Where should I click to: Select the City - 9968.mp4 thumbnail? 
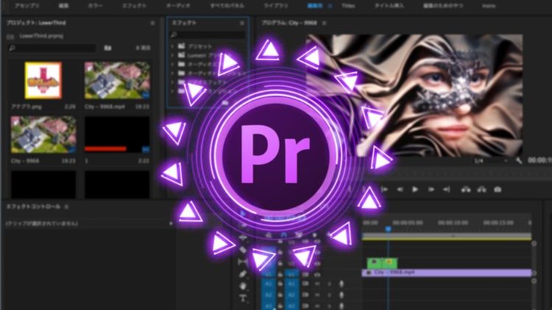pyautogui.click(x=117, y=80)
